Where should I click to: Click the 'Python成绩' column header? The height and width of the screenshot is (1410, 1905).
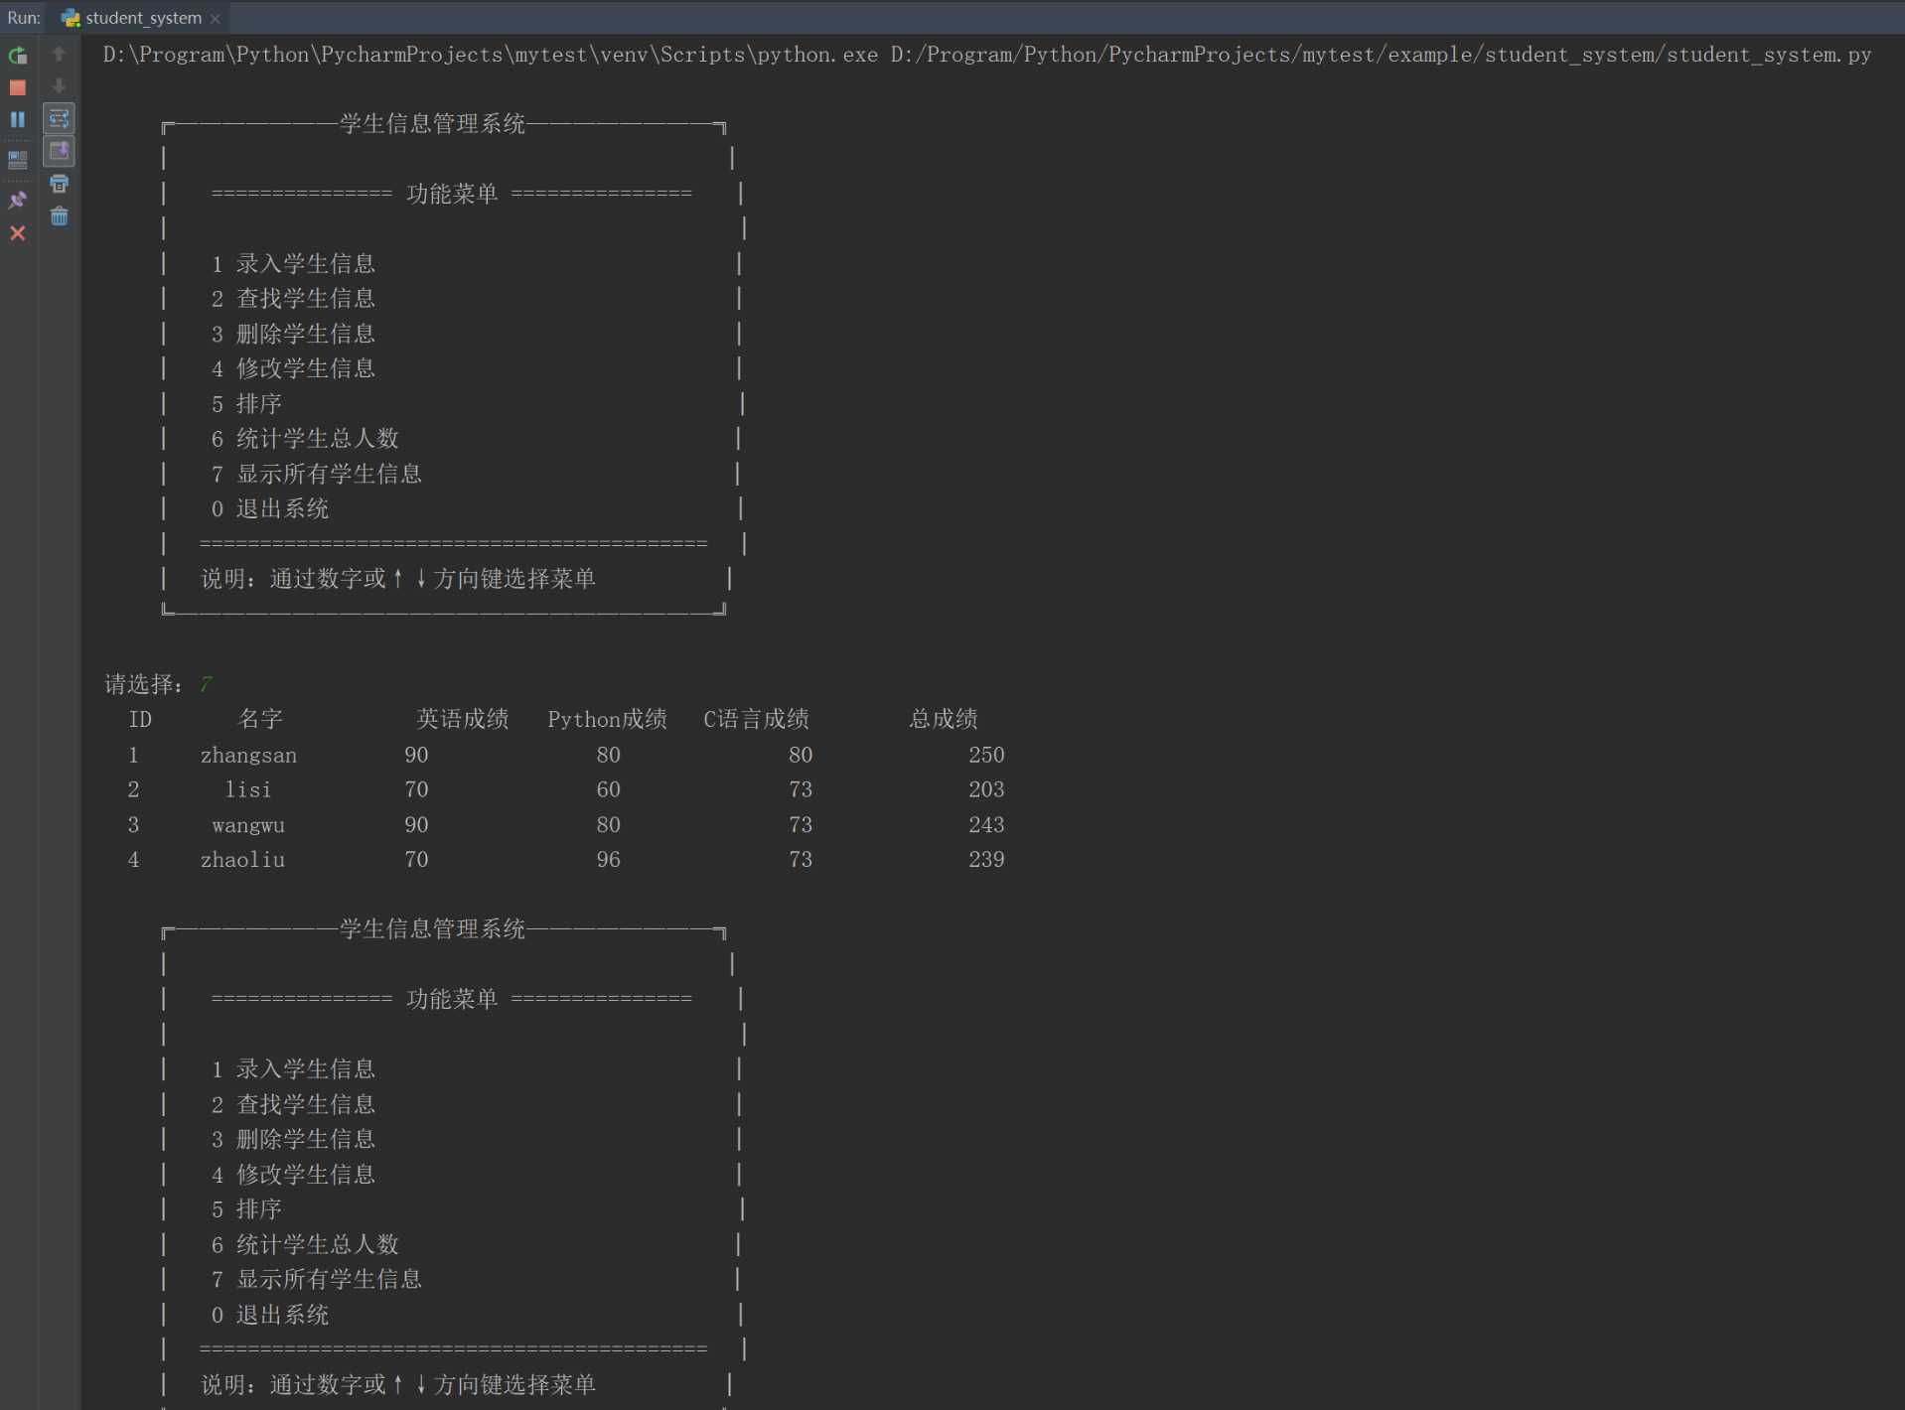click(607, 719)
